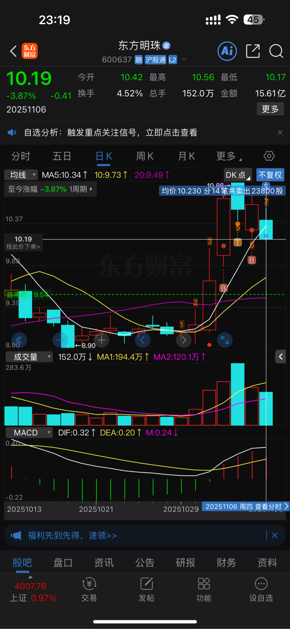This screenshot has width=290, height=629.
Task: Tap the share/export icon
Action: pos(253,51)
